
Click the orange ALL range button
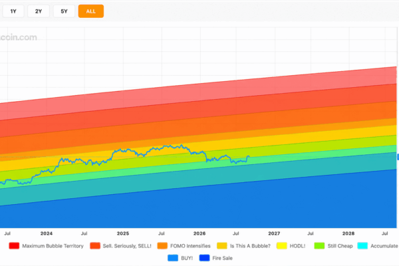91,11
